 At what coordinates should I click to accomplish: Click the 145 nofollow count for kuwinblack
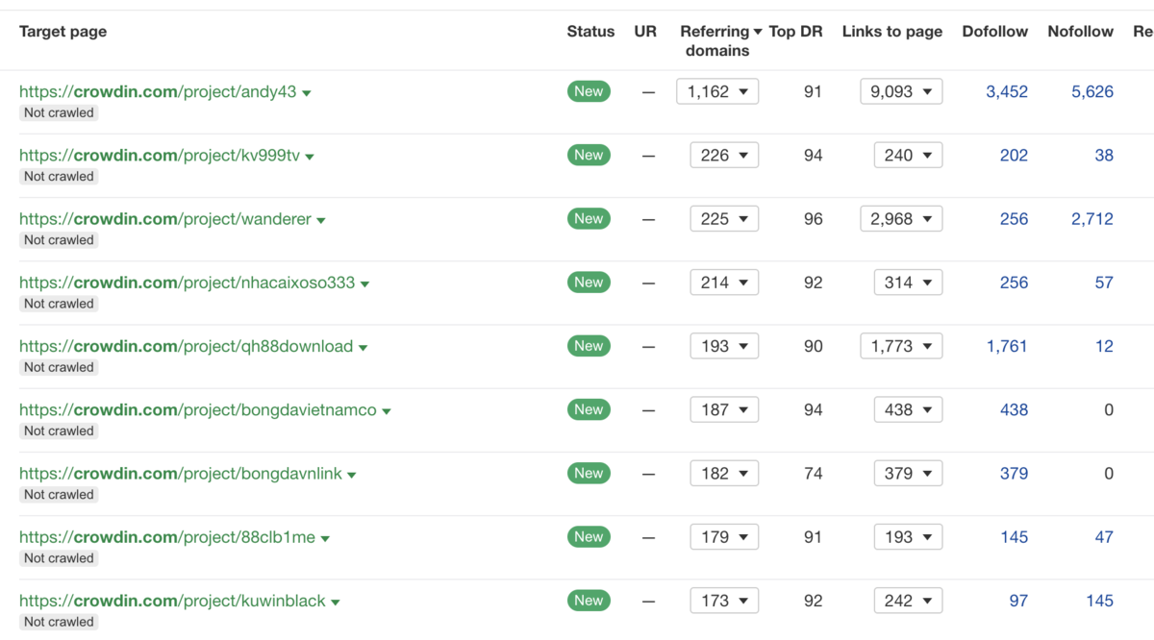point(1099,601)
